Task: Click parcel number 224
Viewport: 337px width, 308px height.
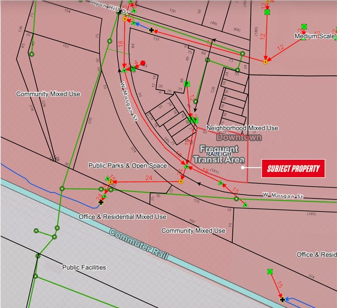Action: (133, 150)
